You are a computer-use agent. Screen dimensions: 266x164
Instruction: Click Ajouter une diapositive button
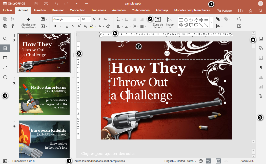tap(29, 22)
